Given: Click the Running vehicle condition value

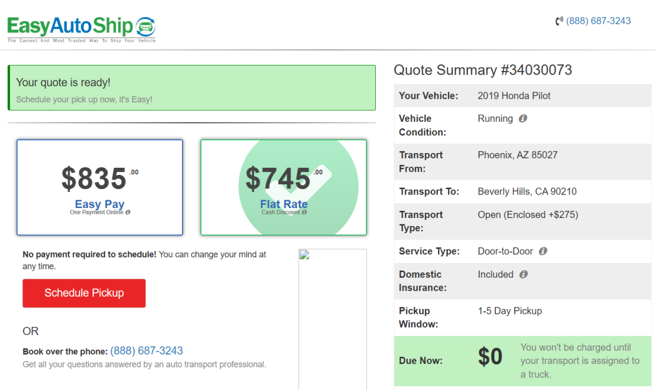Looking at the screenshot, I should [495, 118].
